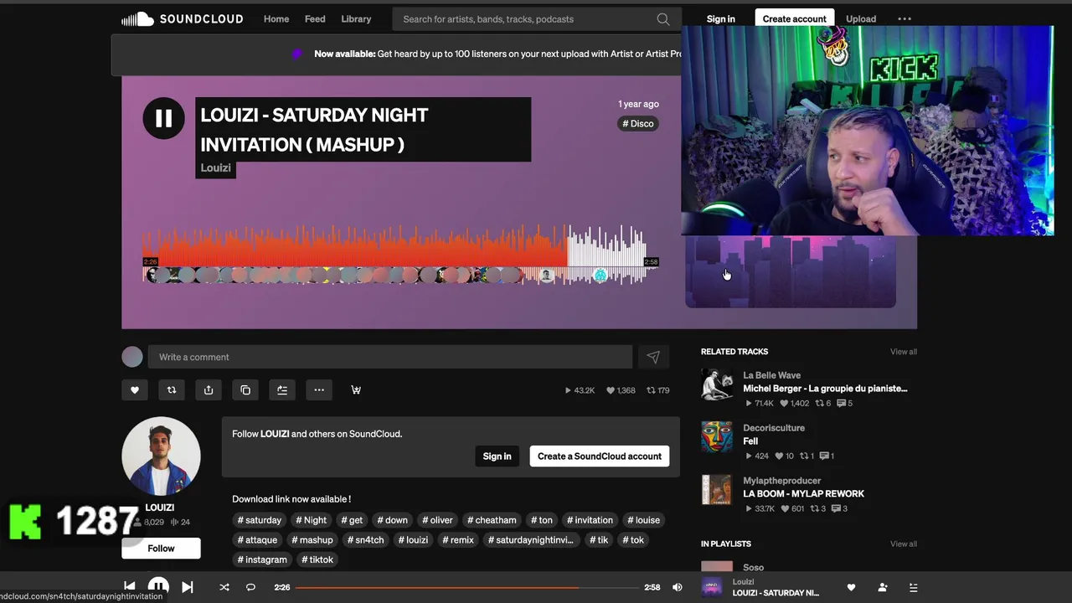The height and width of the screenshot is (603, 1072).
Task: Focus the Write a comment field
Action: [390, 357]
